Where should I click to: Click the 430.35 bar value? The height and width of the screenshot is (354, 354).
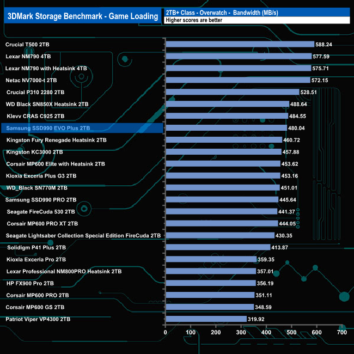(284, 236)
